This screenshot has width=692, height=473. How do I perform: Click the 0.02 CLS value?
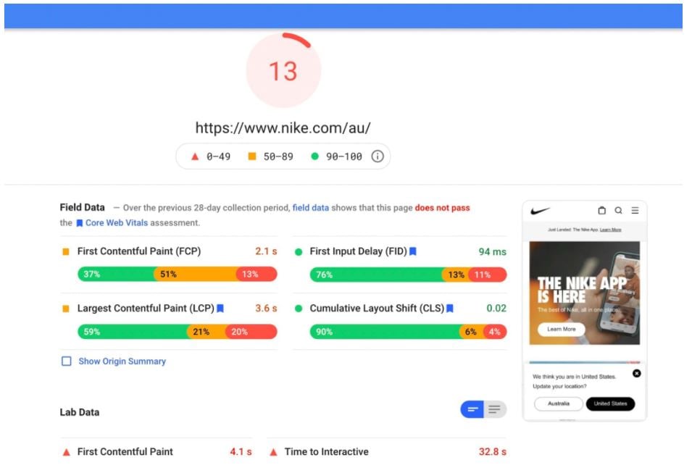pos(496,309)
